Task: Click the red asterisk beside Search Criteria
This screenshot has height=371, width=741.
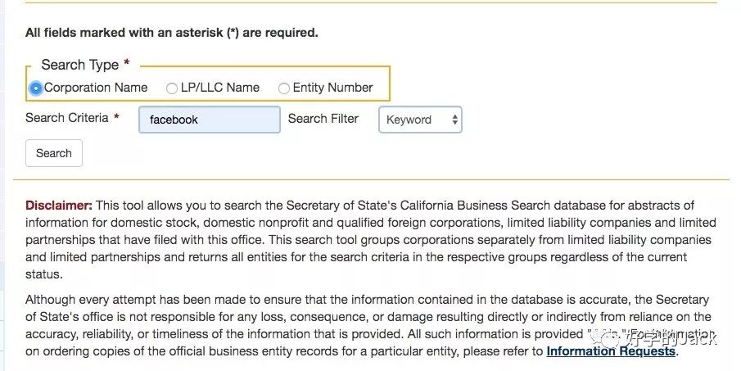Action: coord(116,118)
